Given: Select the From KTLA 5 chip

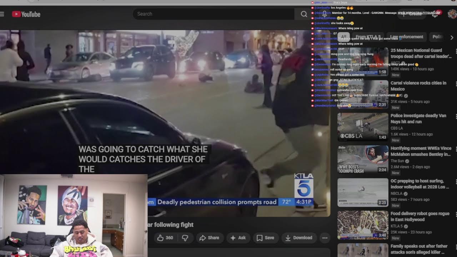Looking at the screenshot, I should pos(368,37).
